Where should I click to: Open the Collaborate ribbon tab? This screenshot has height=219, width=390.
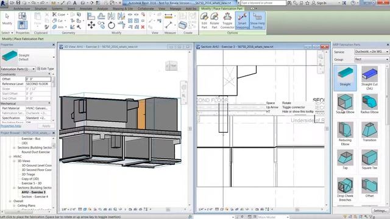(146, 9)
